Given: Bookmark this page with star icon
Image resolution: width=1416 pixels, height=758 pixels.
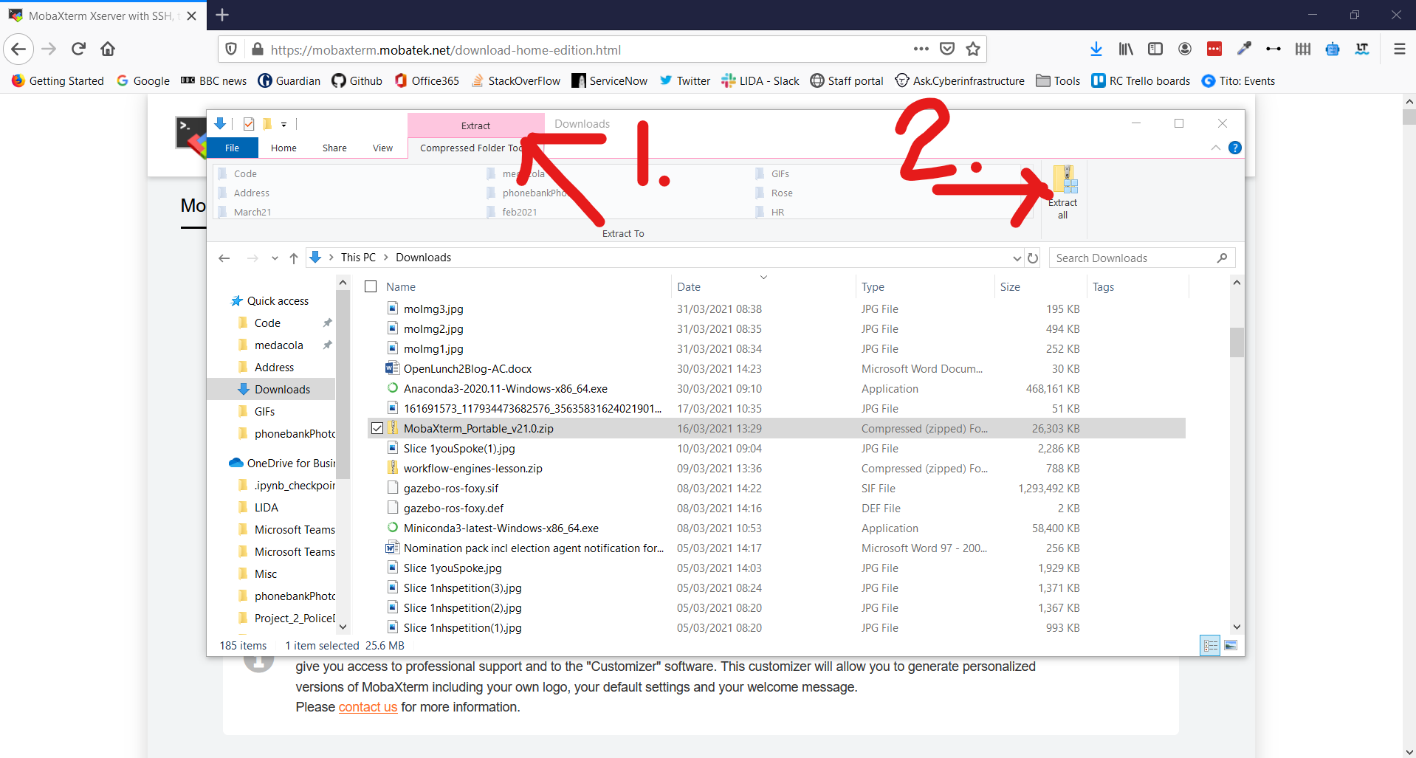Looking at the screenshot, I should tap(973, 49).
